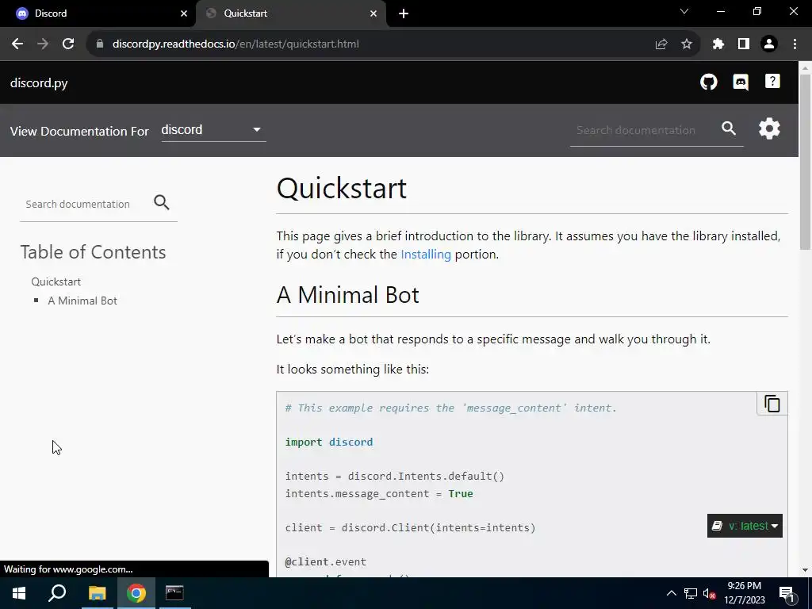Expand the 'discord' documentation dropdown
The width and height of the screenshot is (812, 609).
tap(213, 130)
